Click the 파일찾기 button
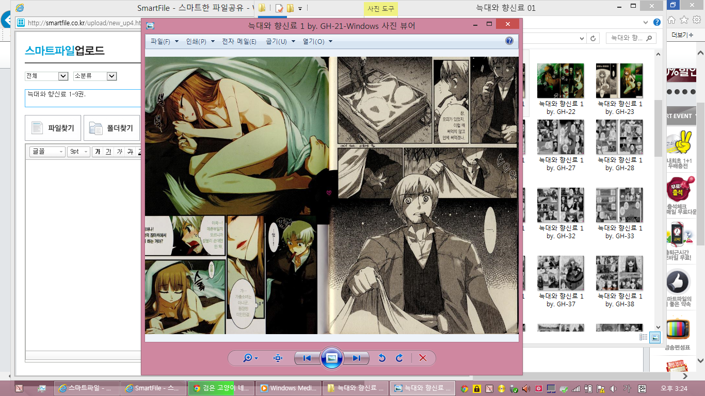The height and width of the screenshot is (396, 705). (x=53, y=128)
